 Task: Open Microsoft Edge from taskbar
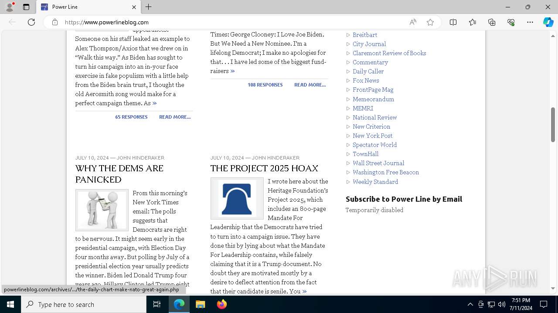[179, 304]
